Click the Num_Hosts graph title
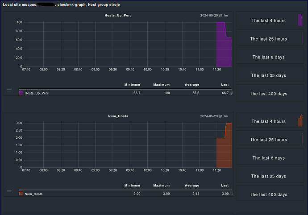308x215 pixels. coord(118,116)
